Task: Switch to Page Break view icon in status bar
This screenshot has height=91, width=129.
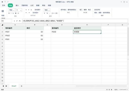Action: pyautogui.click(x=112, y=90)
